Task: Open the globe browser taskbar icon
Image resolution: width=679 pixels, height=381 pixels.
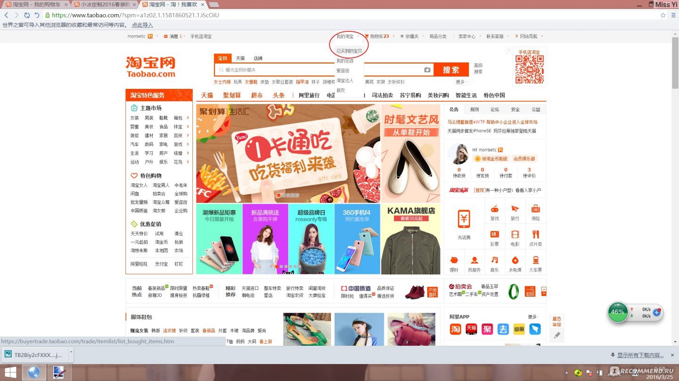Action: (x=34, y=373)
